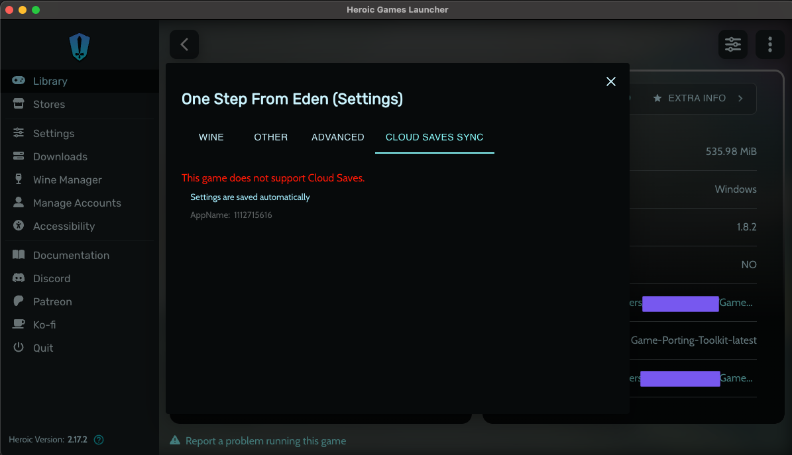Open the Library sidebar item
The image size is (792, 455).
click(x=80, y=81)
